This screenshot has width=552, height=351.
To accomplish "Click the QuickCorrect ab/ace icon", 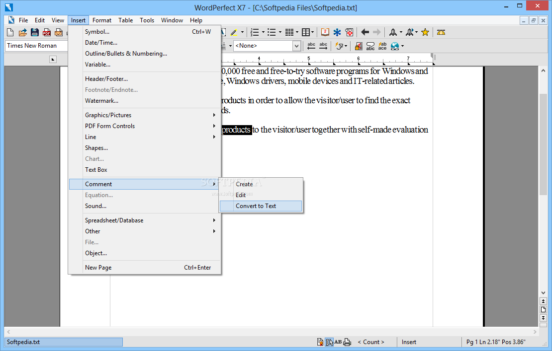I will tap(382, 46).
